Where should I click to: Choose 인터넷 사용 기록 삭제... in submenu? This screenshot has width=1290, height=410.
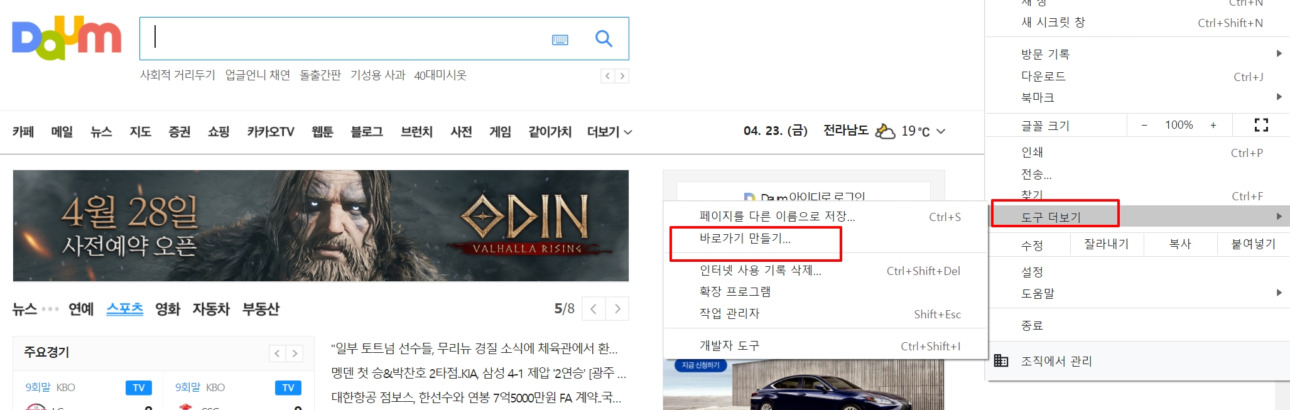826,271
